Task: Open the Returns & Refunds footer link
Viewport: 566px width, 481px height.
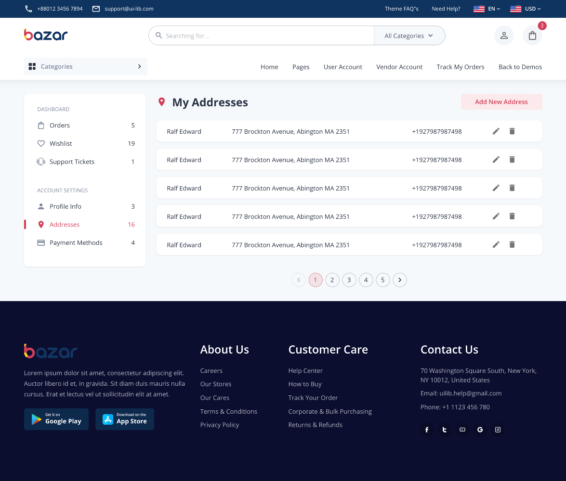Action: (x=315, y=425)
